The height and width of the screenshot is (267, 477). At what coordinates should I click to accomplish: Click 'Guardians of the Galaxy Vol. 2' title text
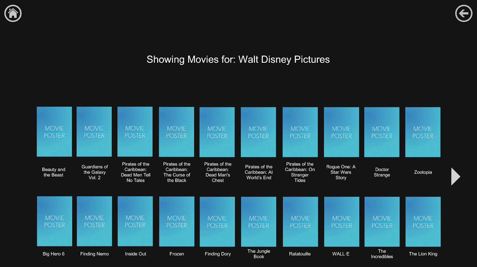(95, 172)
